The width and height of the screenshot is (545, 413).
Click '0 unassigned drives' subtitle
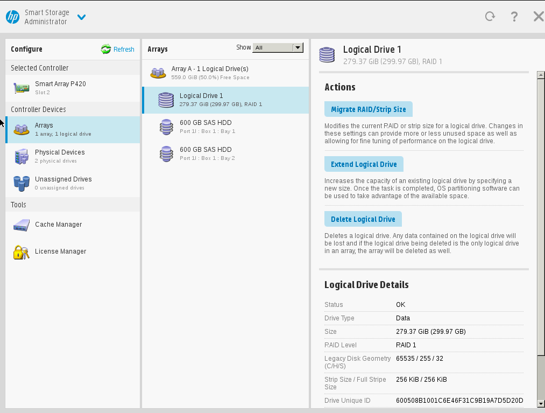(59, 188)
